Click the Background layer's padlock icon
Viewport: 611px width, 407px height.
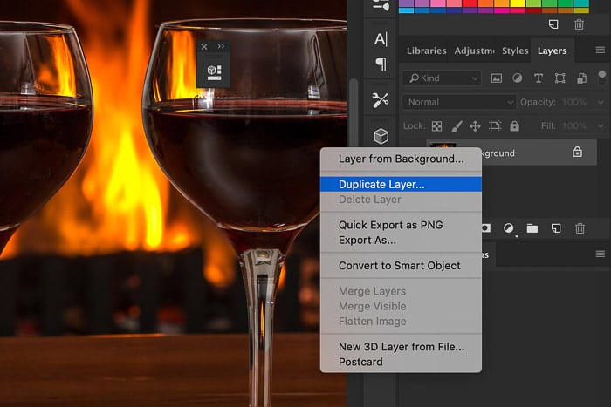[x=577, y=152]
